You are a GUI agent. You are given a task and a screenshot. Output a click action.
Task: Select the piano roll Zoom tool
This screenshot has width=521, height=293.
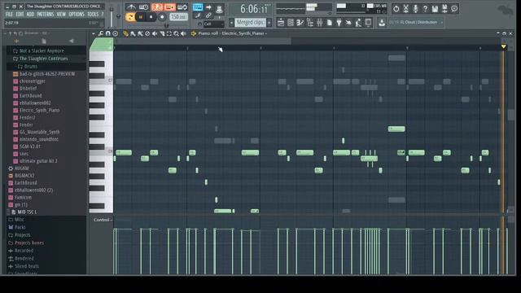pyautogui.click(x=176, y=33)
